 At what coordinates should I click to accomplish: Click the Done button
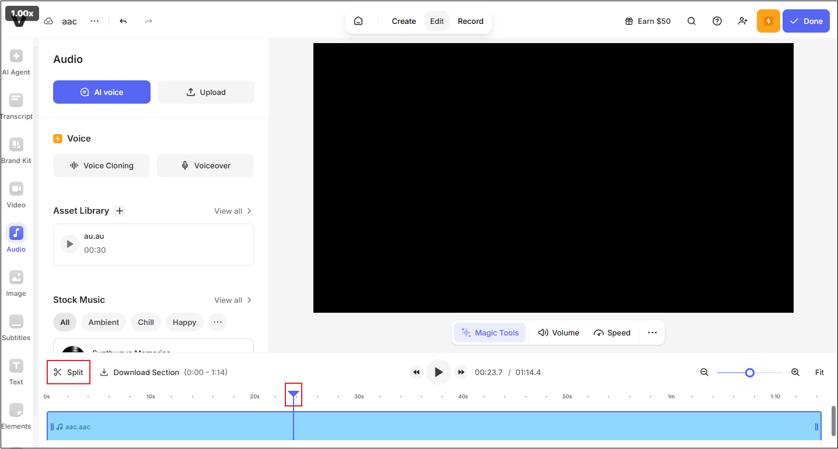[x=806, y=20]
